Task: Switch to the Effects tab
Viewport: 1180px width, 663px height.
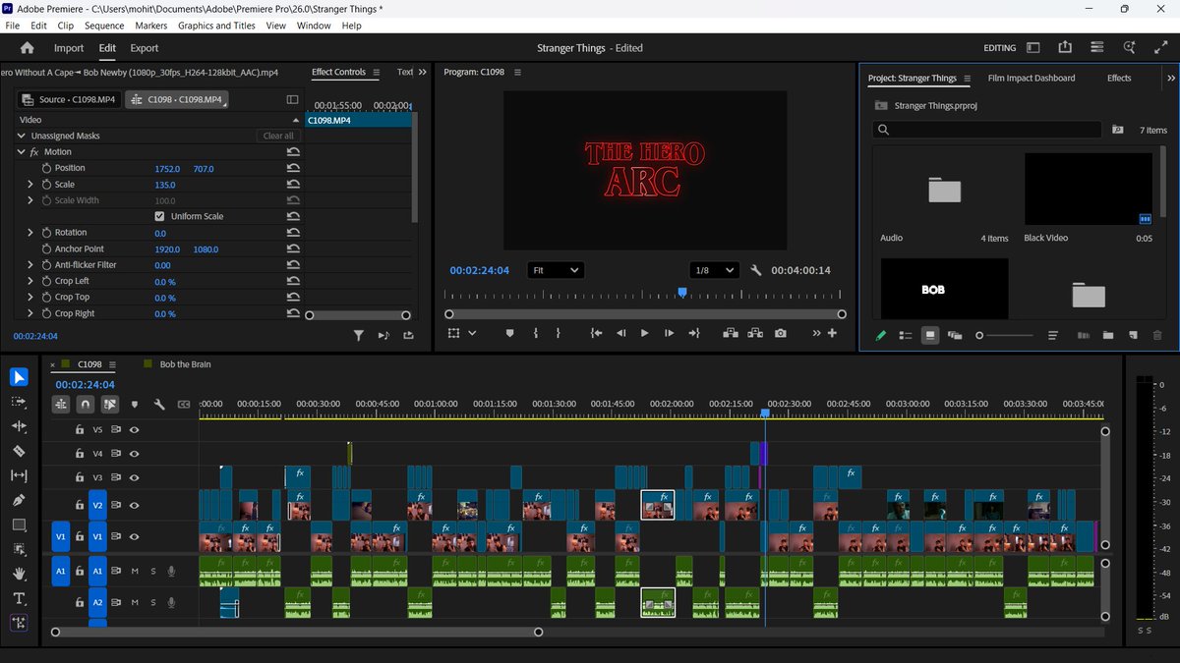Action: (1119, 78)
